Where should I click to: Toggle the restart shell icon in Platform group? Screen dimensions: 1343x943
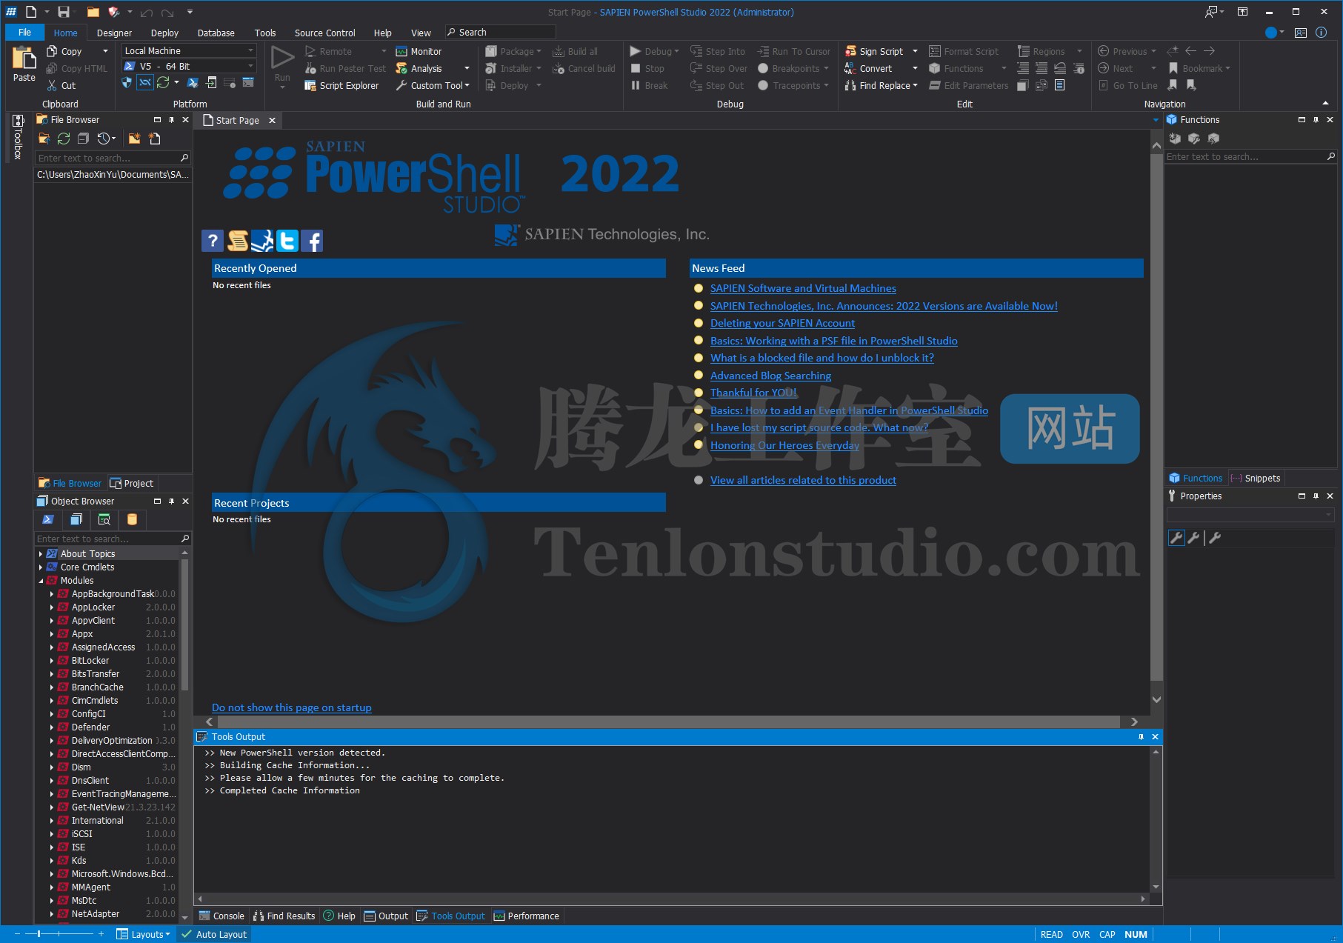point(145,82)
